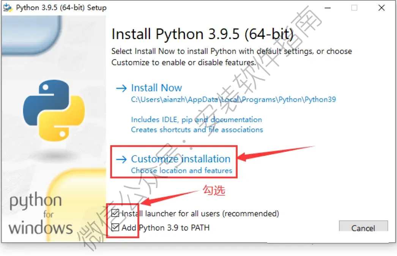Click the Cancel button
The height and width of the screenshot is (256, 397).
363,227
